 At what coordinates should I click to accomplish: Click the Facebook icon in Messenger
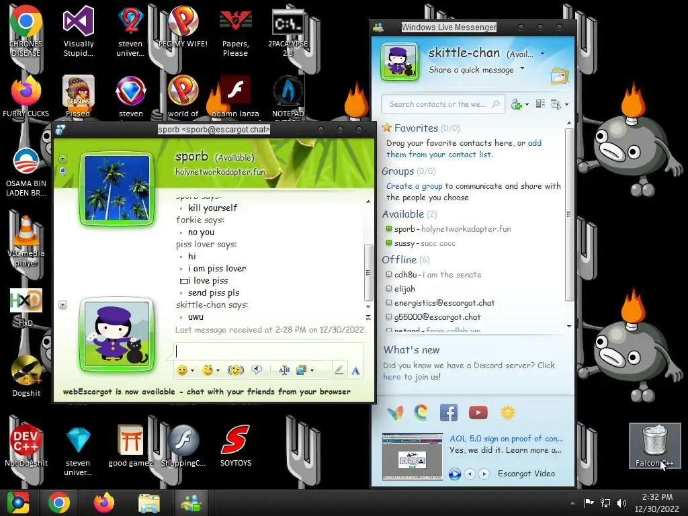(x=448, y=413)
